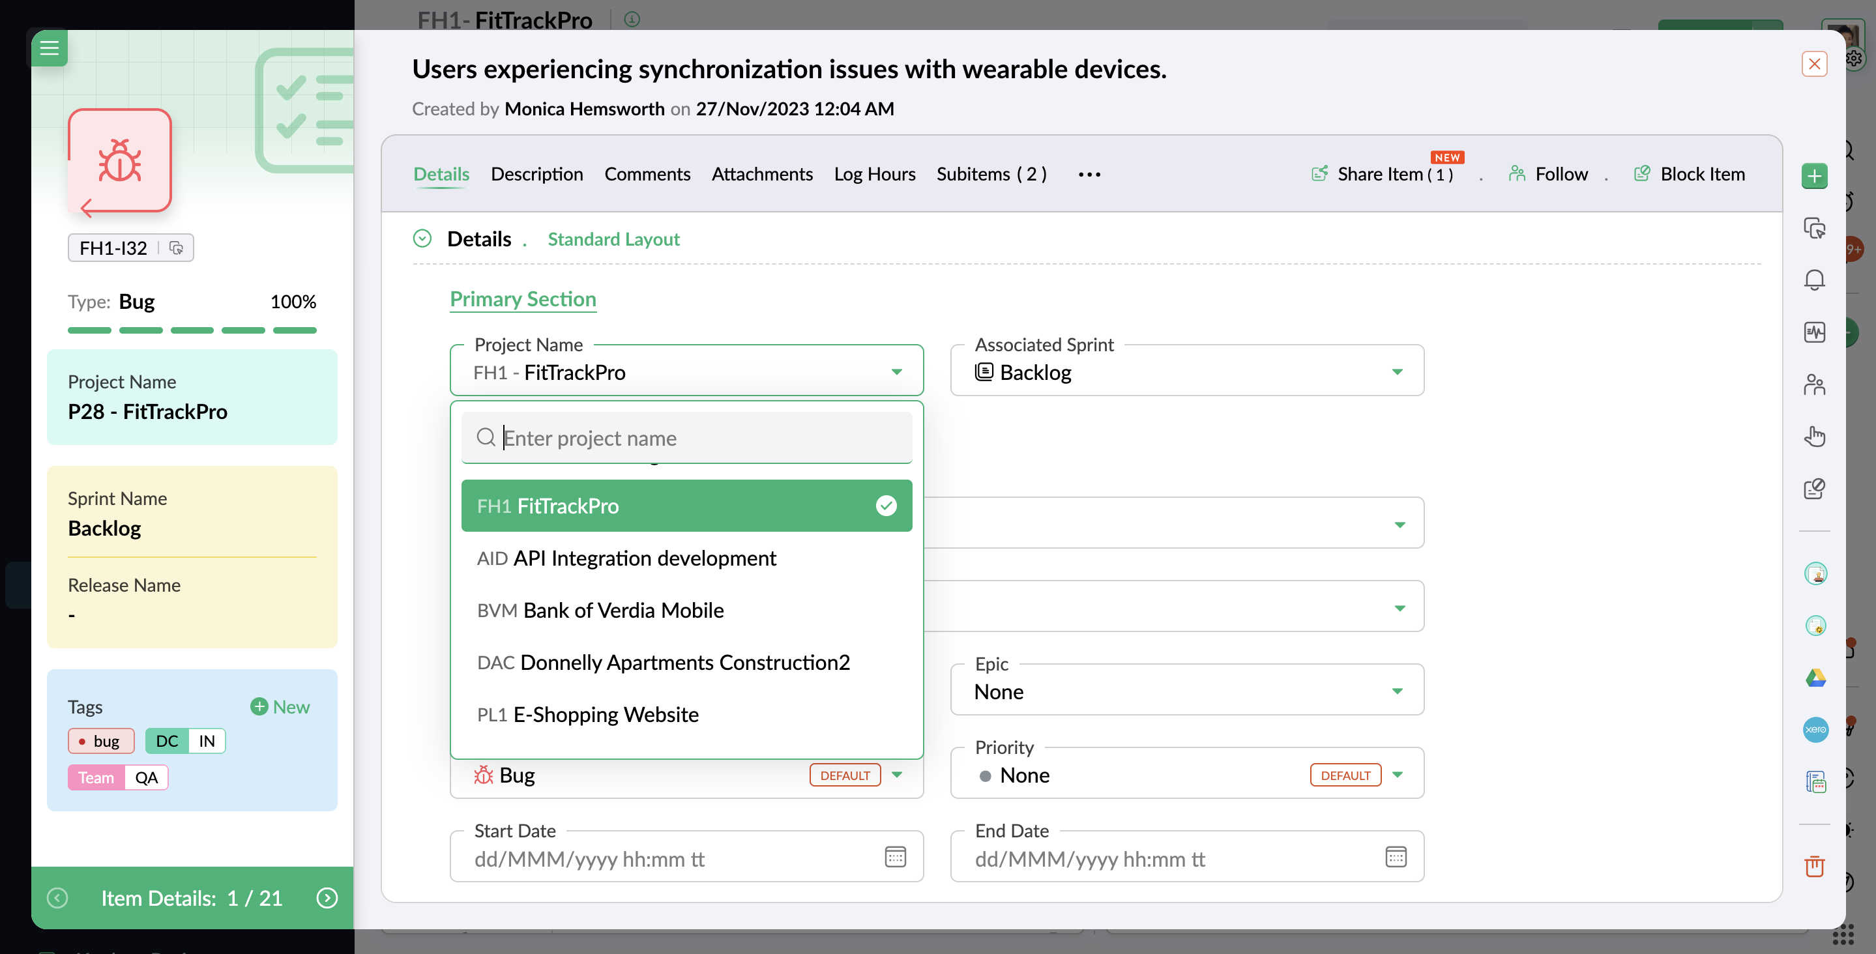
Task: Open the End Date calendar picker
Action: pyautogui.click(x=1396, y=857)
